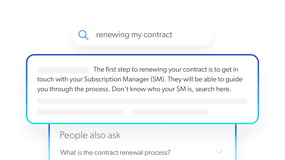The width and height of the screenshot is (285, 160).
Task: Click "Subscription Manager (SM)" in the answer
Action: coord(125,79)
